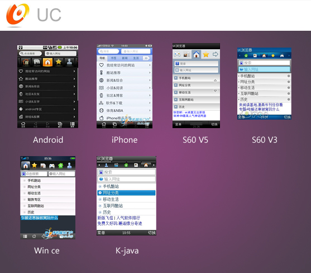Open 菜单 softkey in K-java screen
311x273 pixels.
pos(101,233)
